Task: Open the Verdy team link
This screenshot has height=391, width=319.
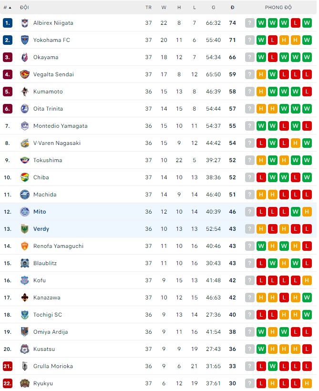Action: [41, 229]
